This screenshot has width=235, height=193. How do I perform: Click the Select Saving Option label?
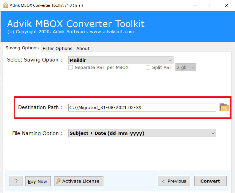coord(34,60)
